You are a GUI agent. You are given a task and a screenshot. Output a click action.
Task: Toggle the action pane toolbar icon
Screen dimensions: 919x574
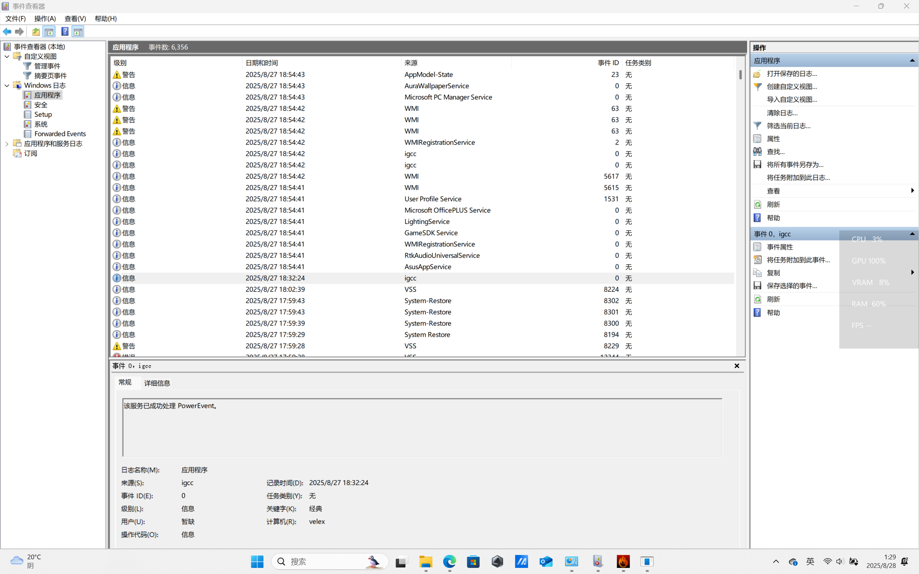click(78, 32)
